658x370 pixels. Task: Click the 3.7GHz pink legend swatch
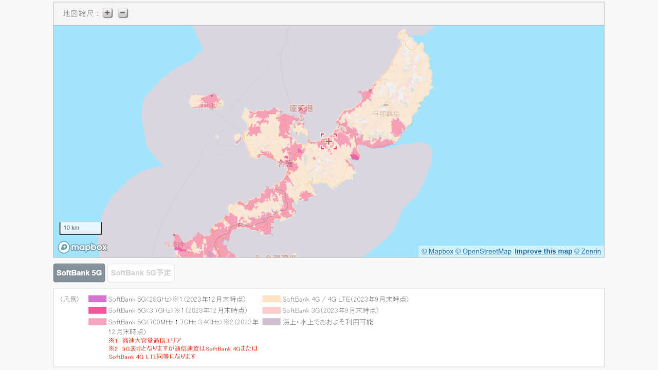97,310
